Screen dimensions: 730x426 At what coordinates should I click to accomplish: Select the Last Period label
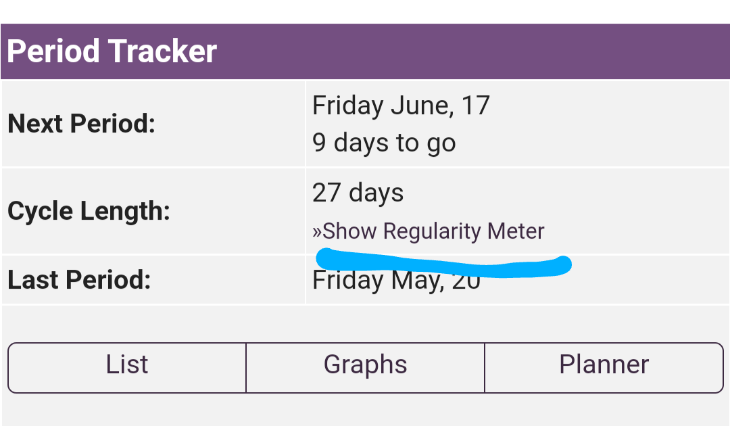pos(79,280)
